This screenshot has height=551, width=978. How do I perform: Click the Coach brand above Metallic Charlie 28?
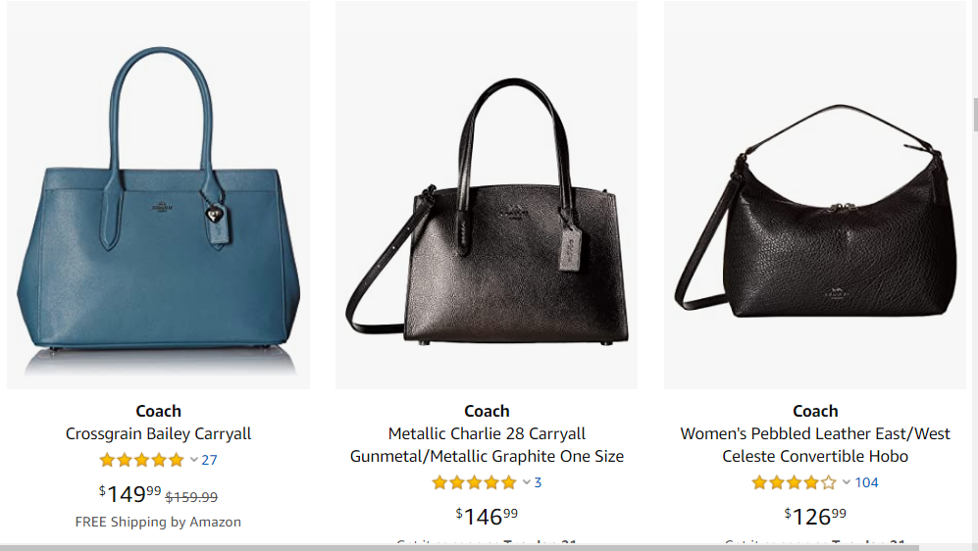tap(487, 412)
